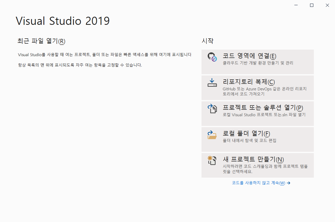Click the GitHub codespace connection icon
335x222 pixels.
tap(212, 57)
